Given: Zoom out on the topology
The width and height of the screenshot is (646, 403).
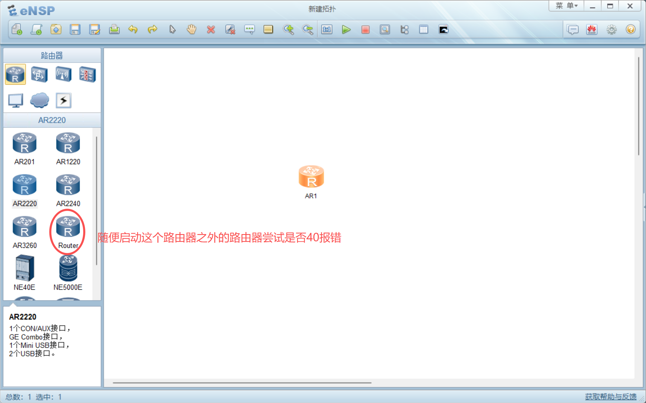Looking at the screenshot, I should [307, 29].
